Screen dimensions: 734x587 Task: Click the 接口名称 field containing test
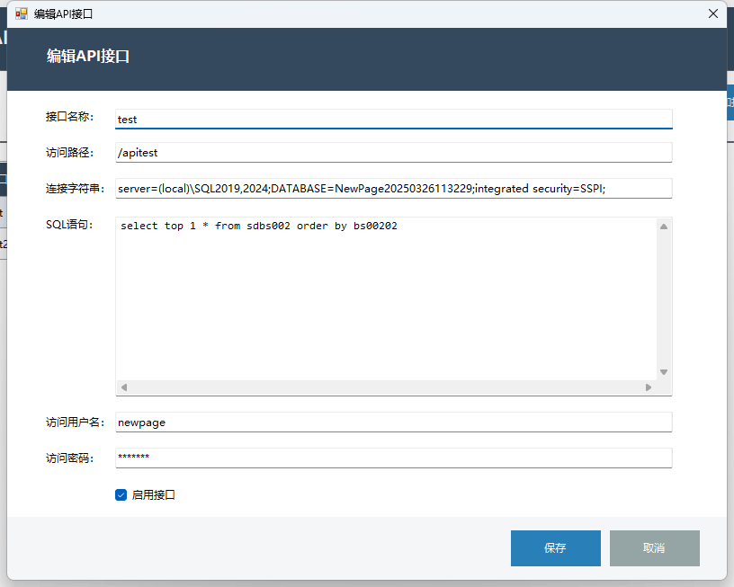tap(393, 119)
